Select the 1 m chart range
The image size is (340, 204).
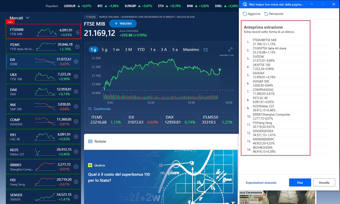coord(116,50)
